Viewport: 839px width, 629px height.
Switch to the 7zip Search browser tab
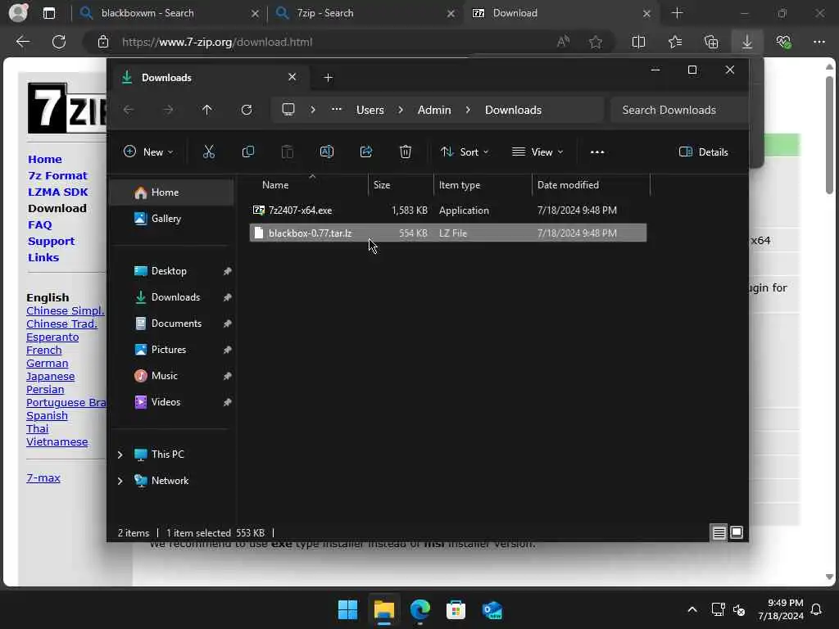[x=366, y=13]
